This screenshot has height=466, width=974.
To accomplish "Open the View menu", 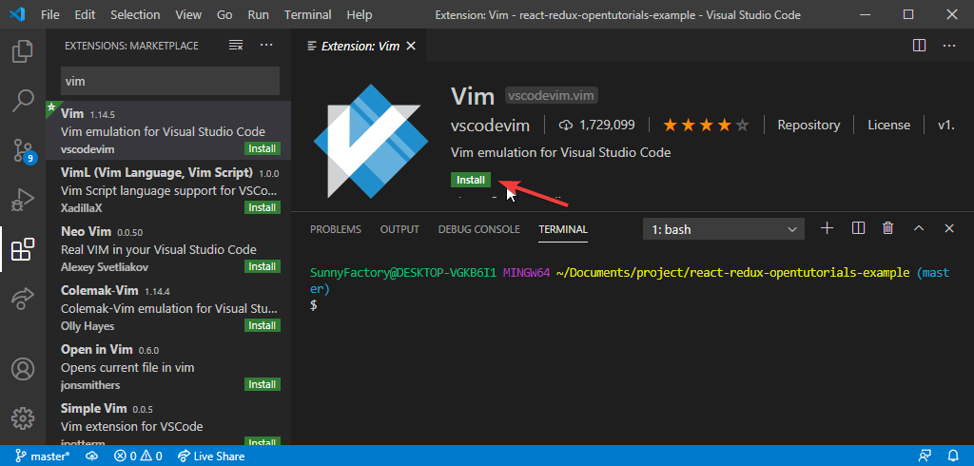I will tap(188, 14).
